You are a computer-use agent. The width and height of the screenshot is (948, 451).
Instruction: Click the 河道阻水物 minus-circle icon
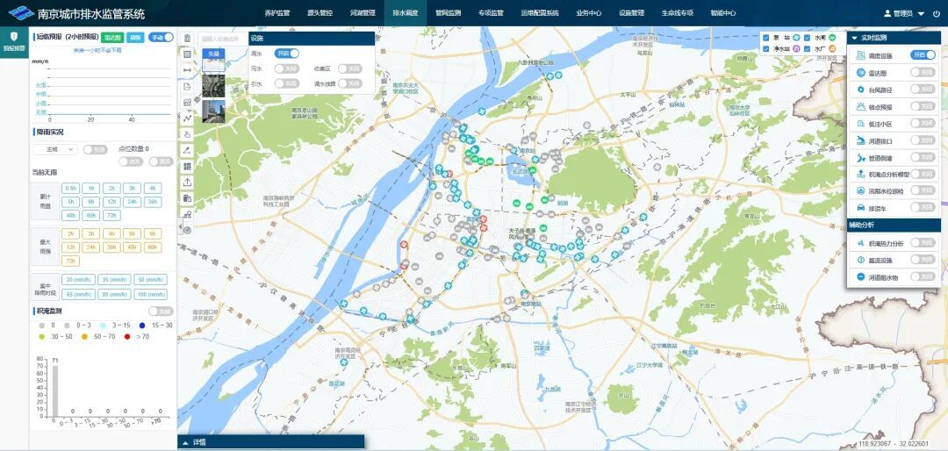[x=860, y=277]
